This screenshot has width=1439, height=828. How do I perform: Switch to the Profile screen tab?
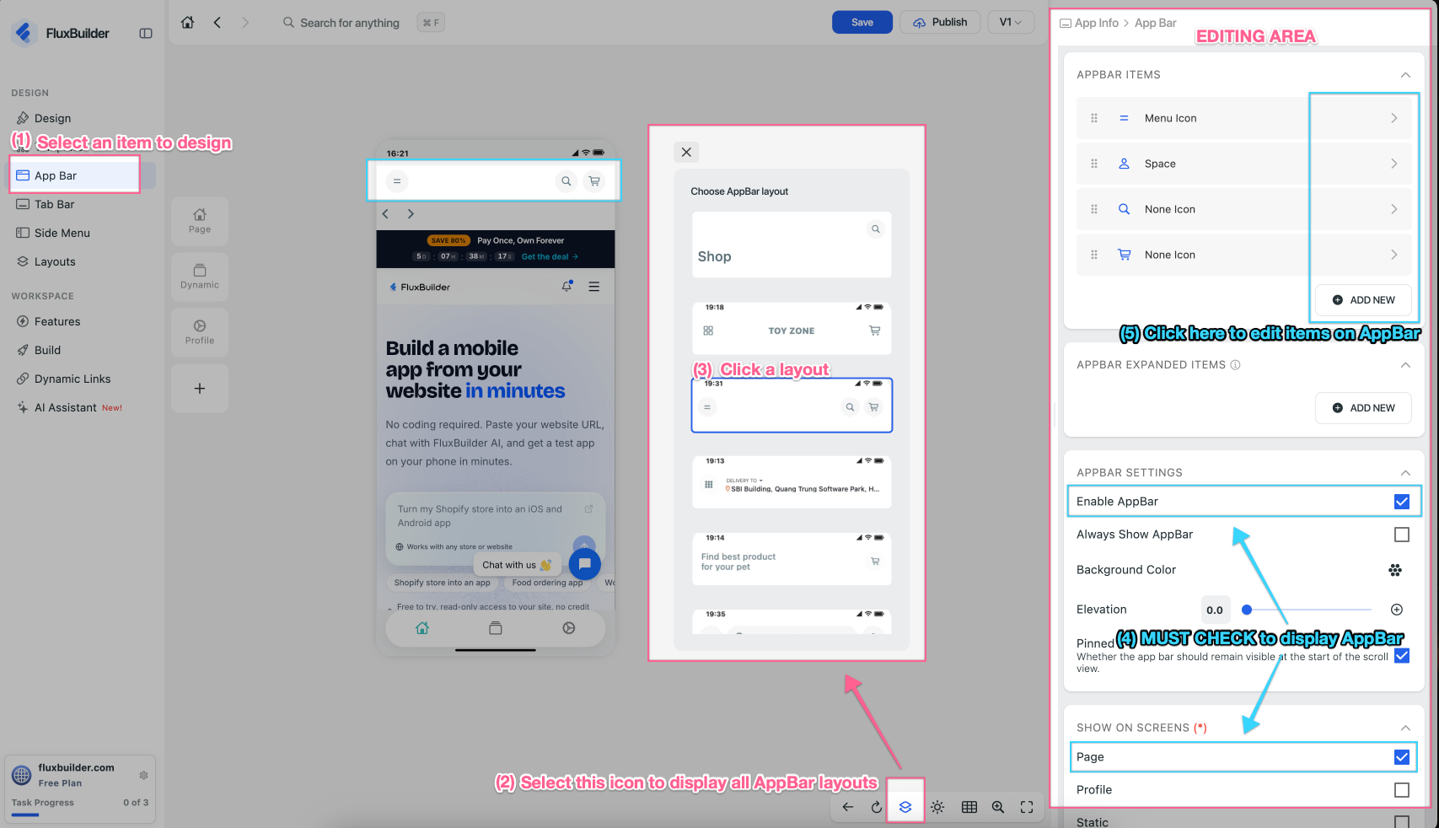click(200, 332)
